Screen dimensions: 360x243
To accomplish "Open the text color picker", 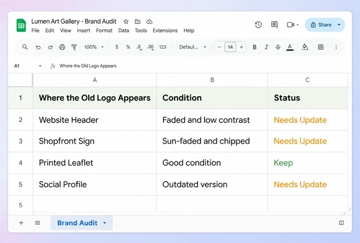I will (x=290, y=48).
